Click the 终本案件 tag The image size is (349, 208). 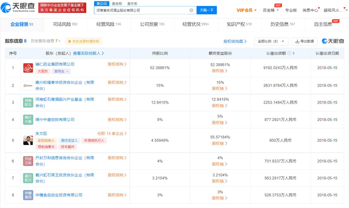[68, 147]
